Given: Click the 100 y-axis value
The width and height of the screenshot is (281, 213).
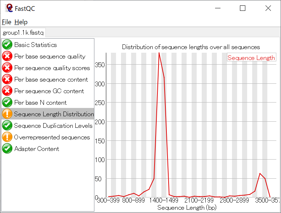Looking at the screenshot, I should (100, 160).
